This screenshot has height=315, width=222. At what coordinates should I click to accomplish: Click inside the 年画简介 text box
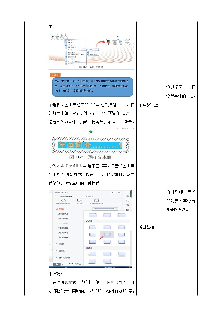(x=90, y=145)
